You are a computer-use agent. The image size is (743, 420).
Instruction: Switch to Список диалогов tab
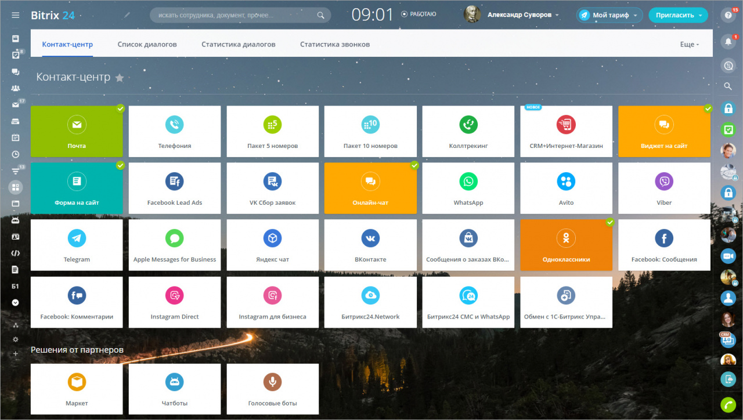tap(147, 44)
